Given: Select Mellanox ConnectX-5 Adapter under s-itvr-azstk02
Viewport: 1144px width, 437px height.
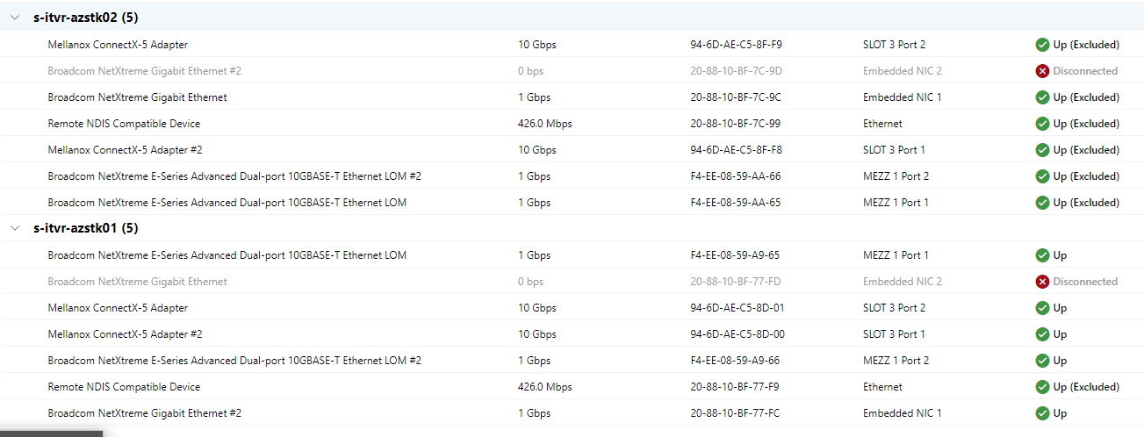Looking at the screenshot, I should pos(118,45).
